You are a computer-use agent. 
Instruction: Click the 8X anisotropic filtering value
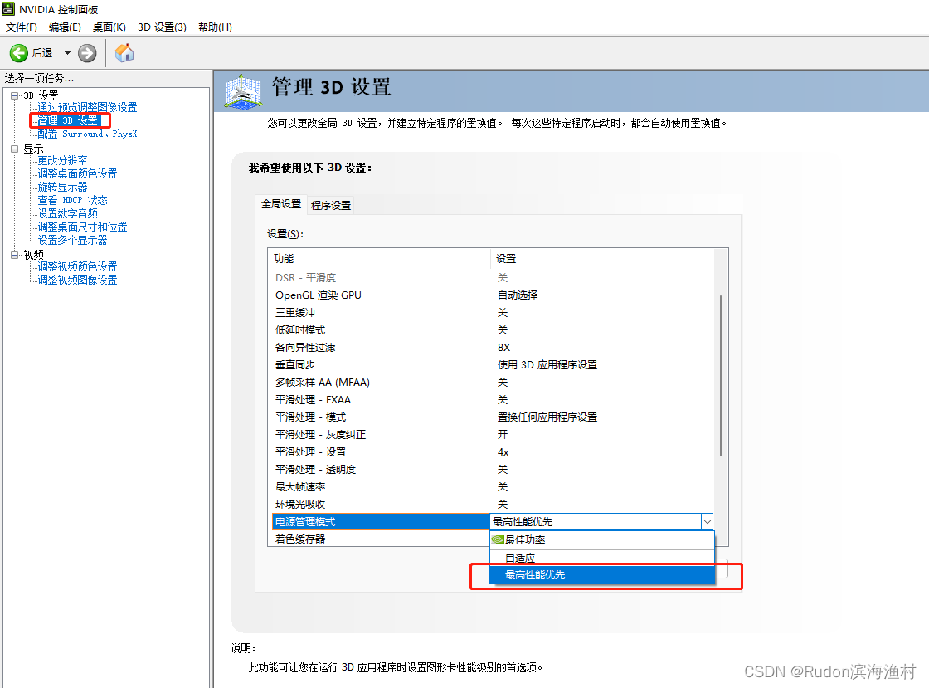(503, 347)
